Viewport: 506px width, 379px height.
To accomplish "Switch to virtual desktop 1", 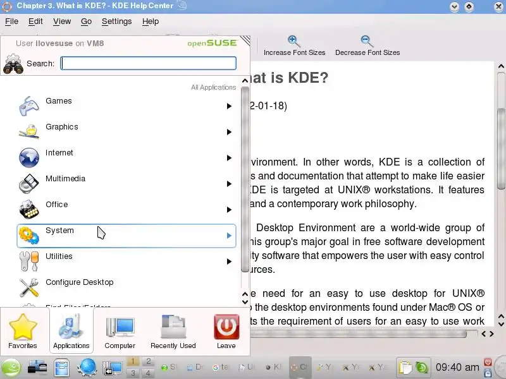I will 133,361.
